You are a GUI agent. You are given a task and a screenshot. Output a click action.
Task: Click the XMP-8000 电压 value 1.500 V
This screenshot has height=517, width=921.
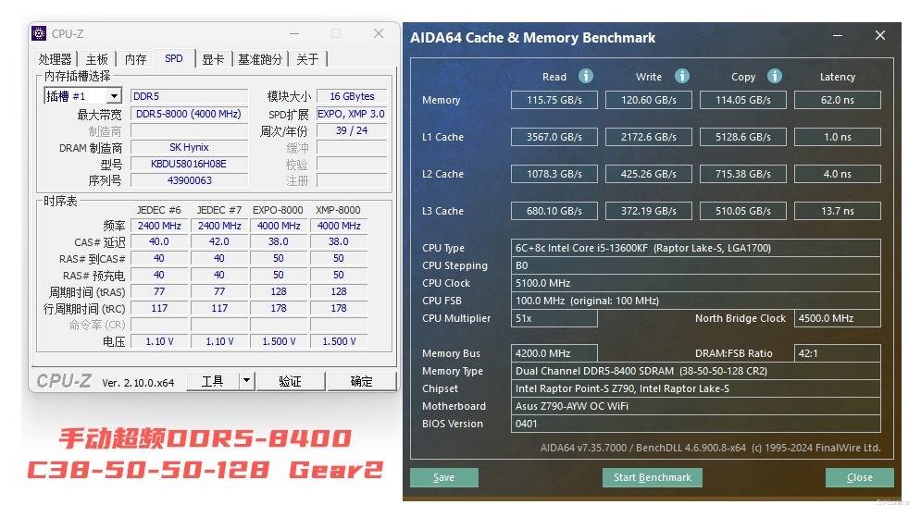[339, 341]
